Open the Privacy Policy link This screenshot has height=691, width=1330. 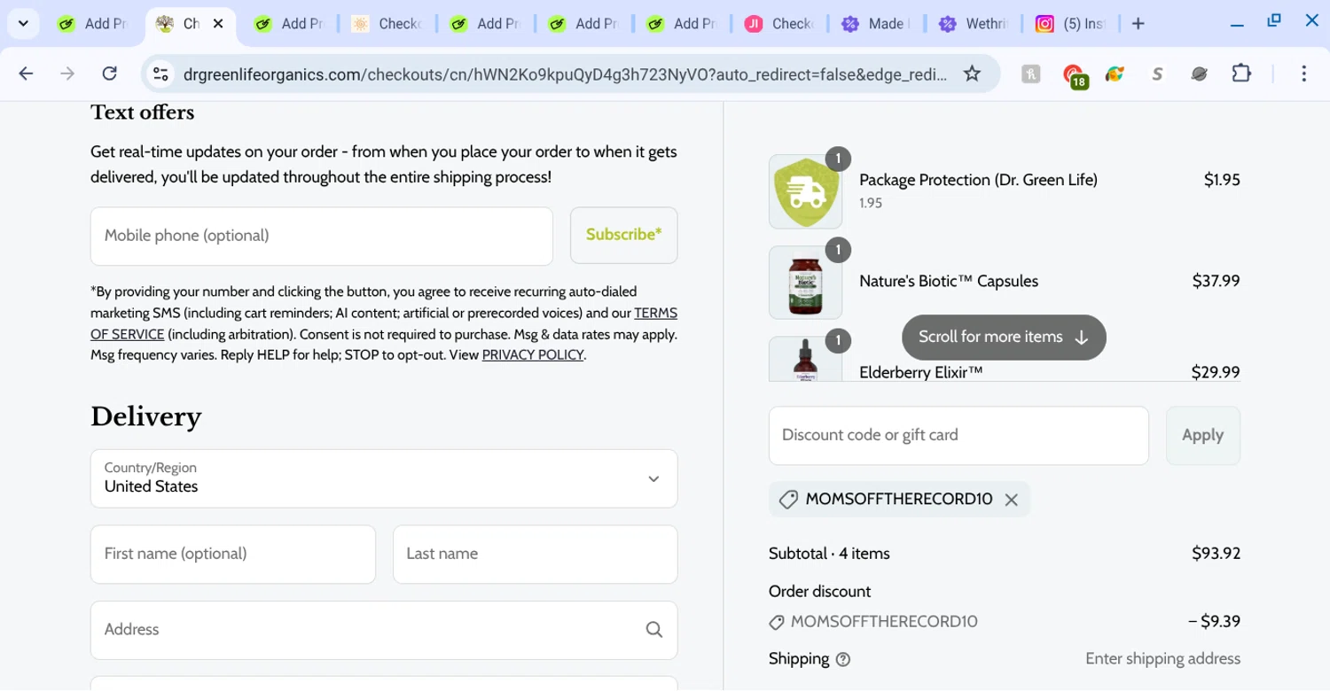point(533,355)
